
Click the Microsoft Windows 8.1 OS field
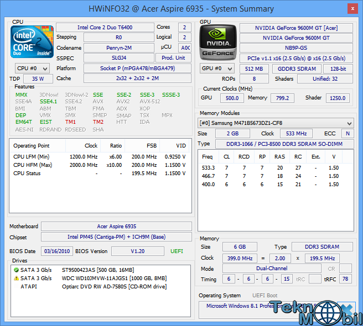267,310
